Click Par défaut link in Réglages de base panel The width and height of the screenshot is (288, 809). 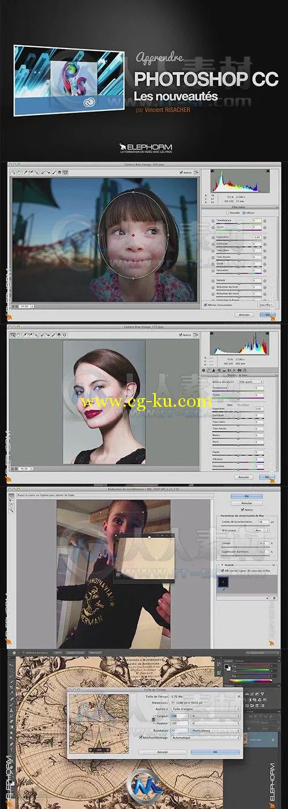[x=243, y=404]
